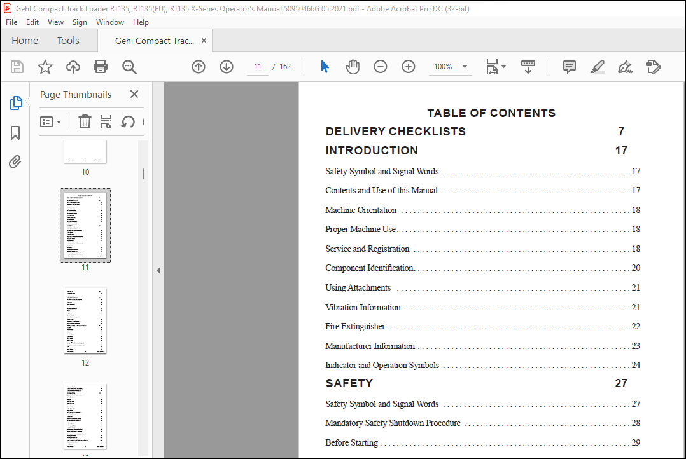Collapse the navigation pane arrow
Image resolution: width=686 pixels, height=459 pixels.
tap(158, 271)
